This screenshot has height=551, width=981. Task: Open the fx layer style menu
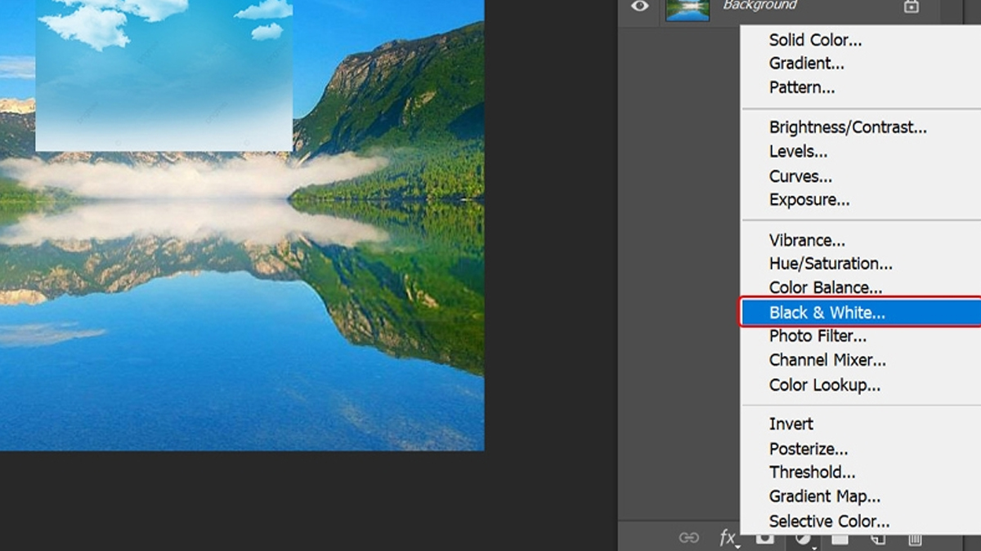point(727,538)
